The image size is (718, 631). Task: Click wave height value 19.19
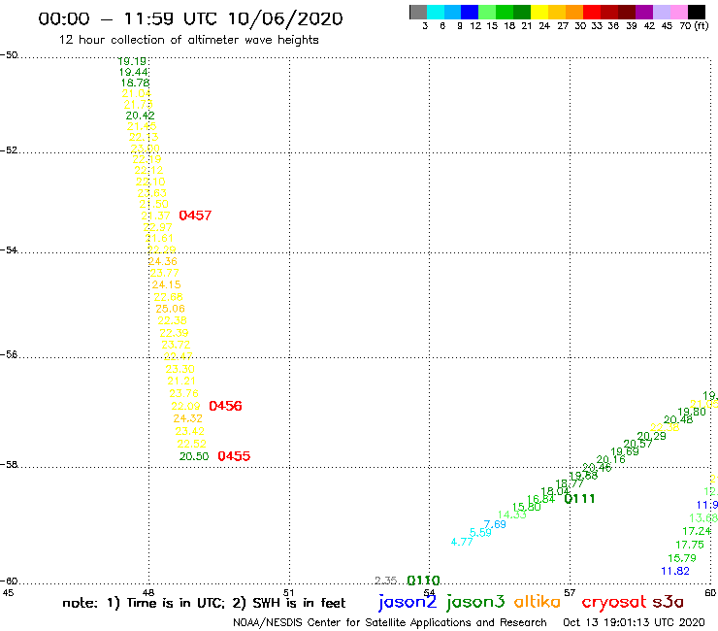tap(132, 61)
